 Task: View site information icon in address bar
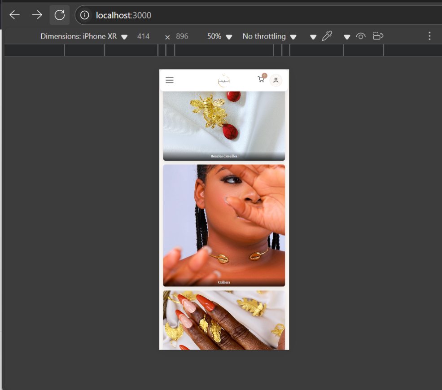tap(84, 15)
